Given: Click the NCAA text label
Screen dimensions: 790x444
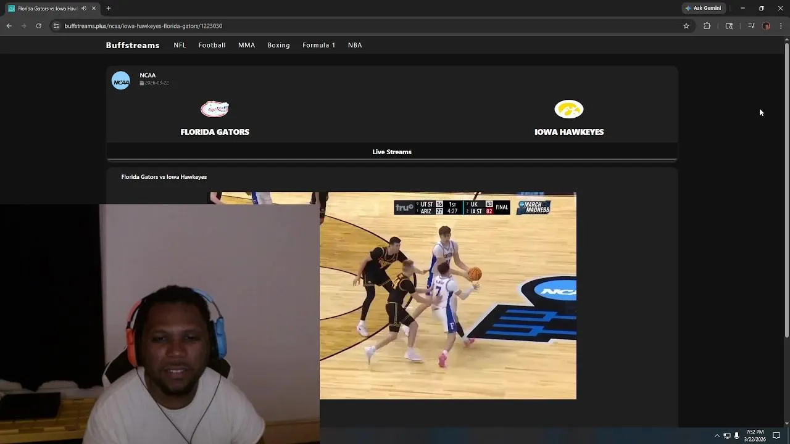Looking at the screenshot, I should click(x=148, y=75).
